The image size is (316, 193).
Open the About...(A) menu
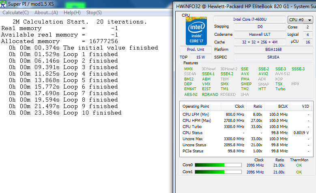tap(46, 13)
